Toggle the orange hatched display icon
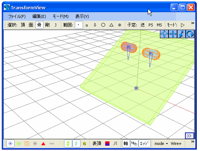 point(27,144)
